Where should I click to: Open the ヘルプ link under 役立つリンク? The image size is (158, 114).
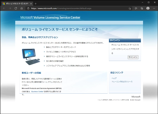coord(114,78)
